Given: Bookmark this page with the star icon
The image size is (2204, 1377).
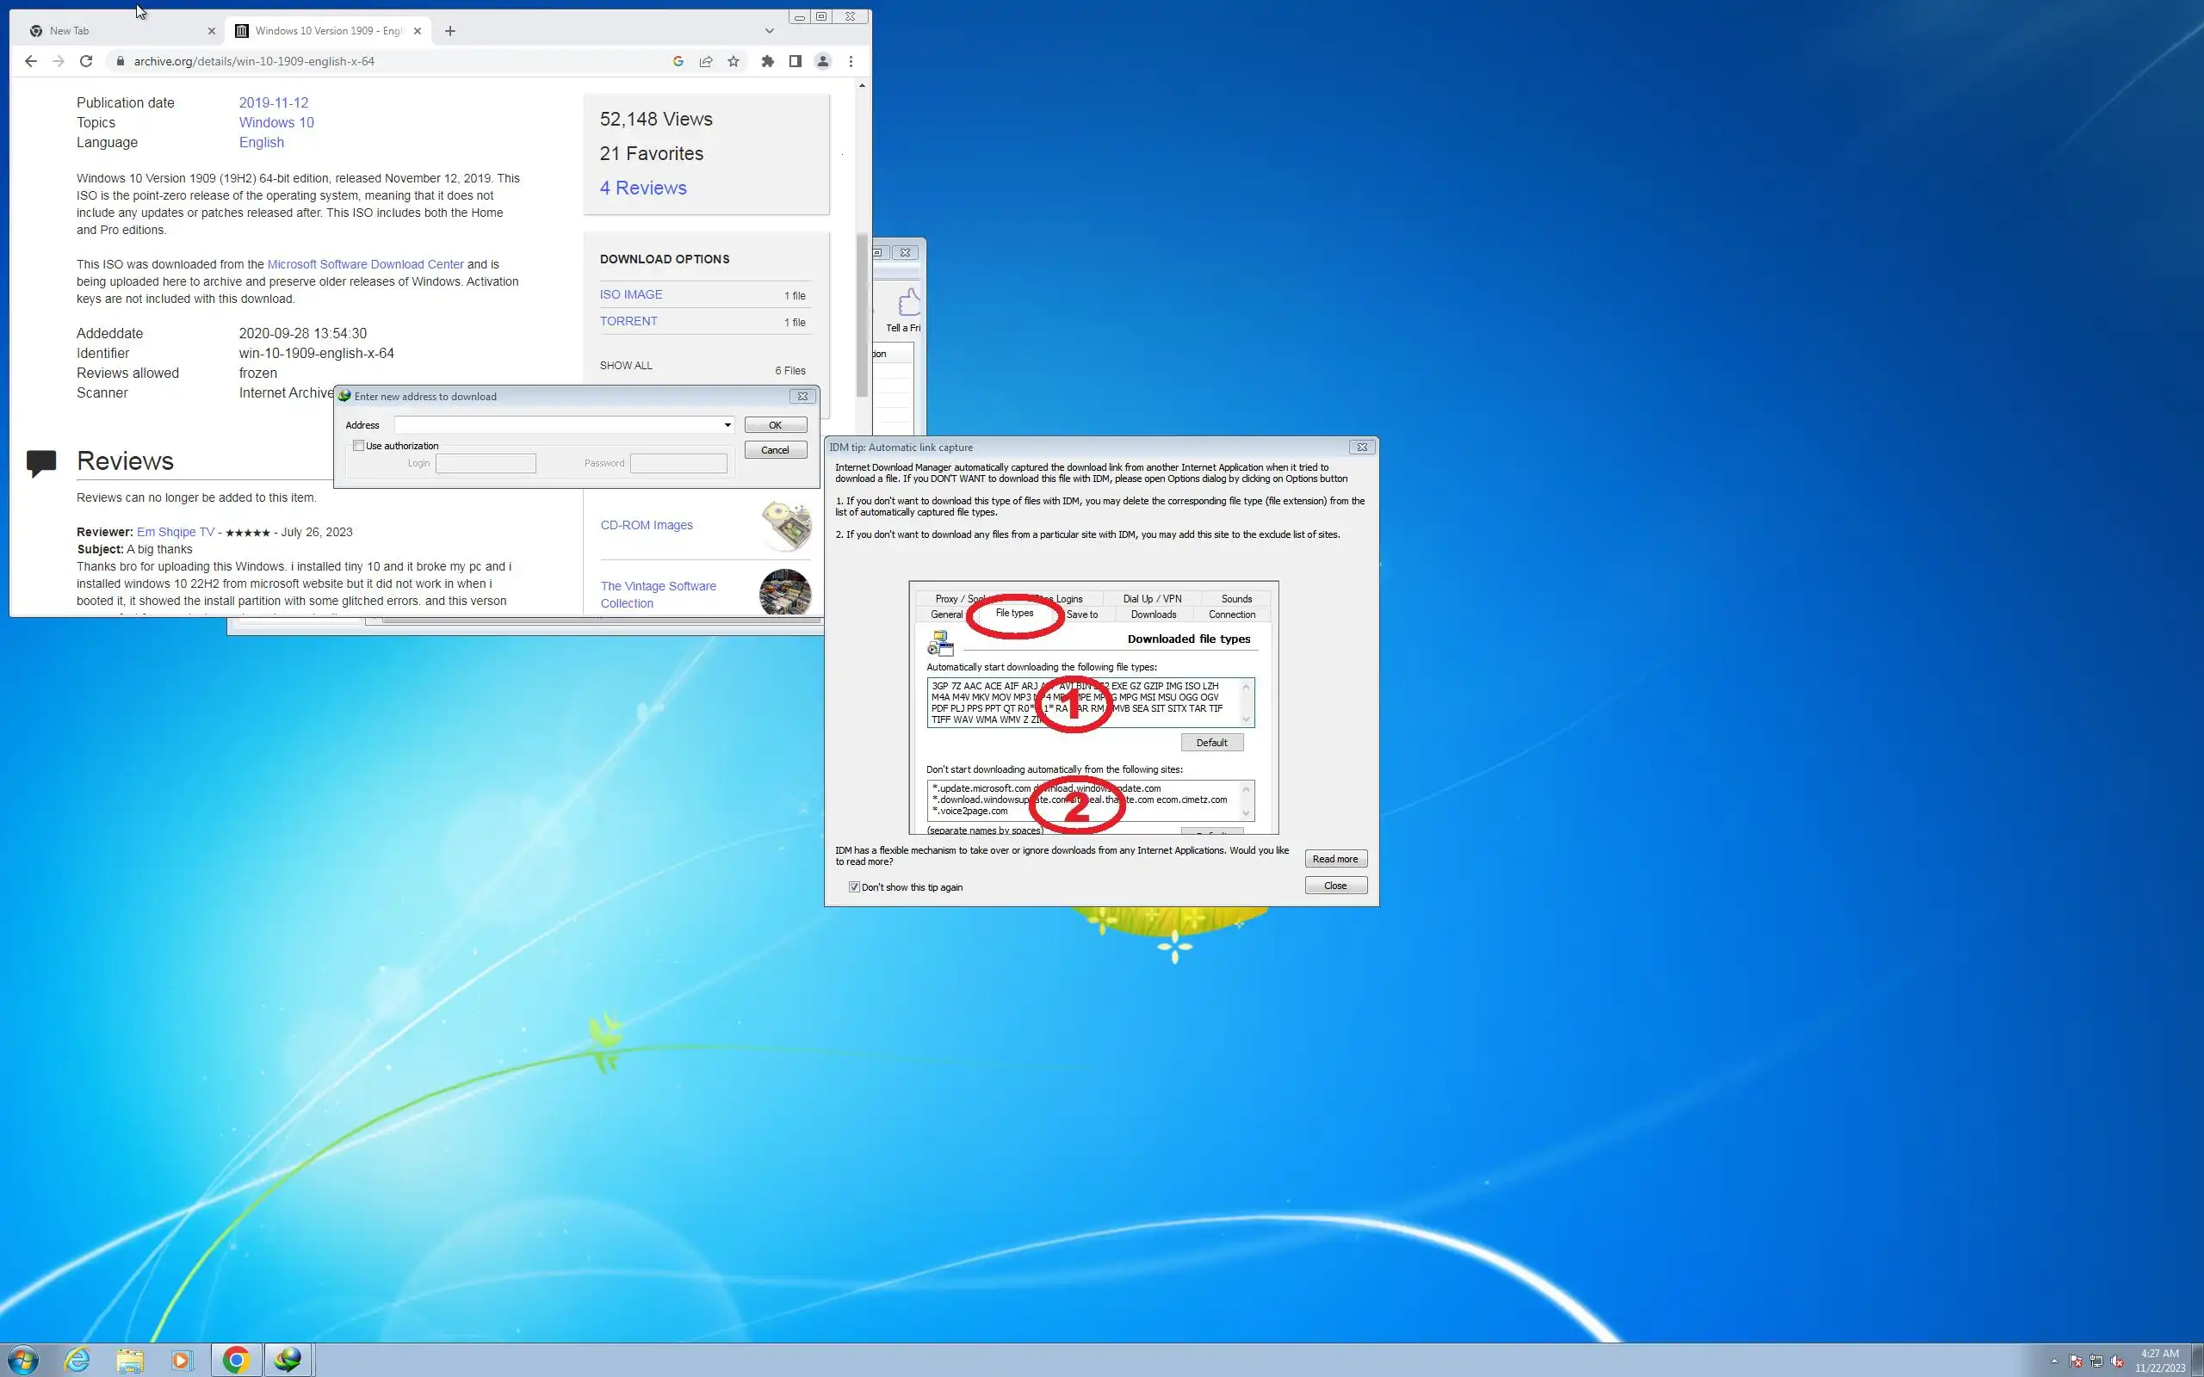Looking at the screenshot, I should coord(734,61).
